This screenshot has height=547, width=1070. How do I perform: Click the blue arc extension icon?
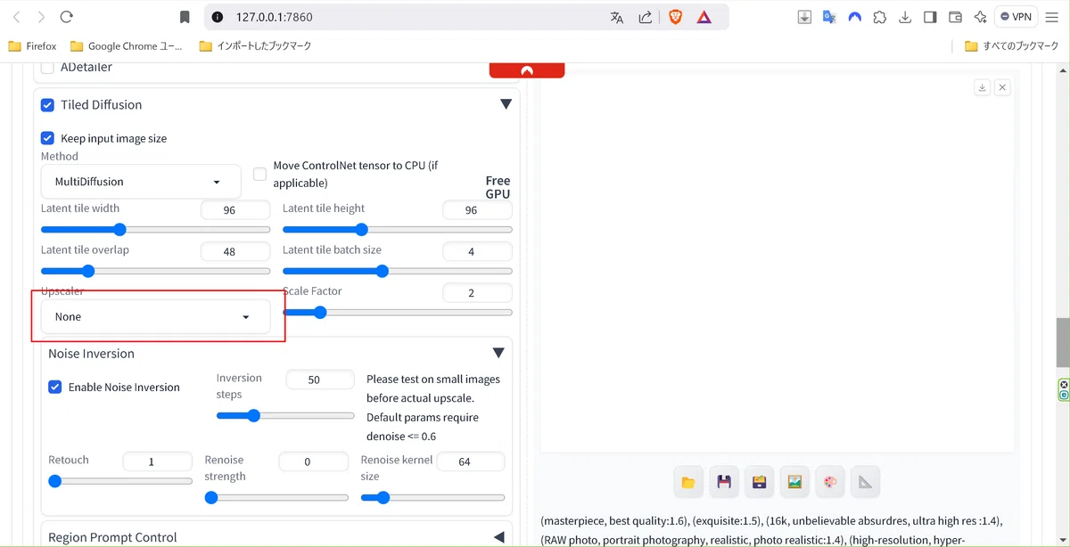point(854,17)
